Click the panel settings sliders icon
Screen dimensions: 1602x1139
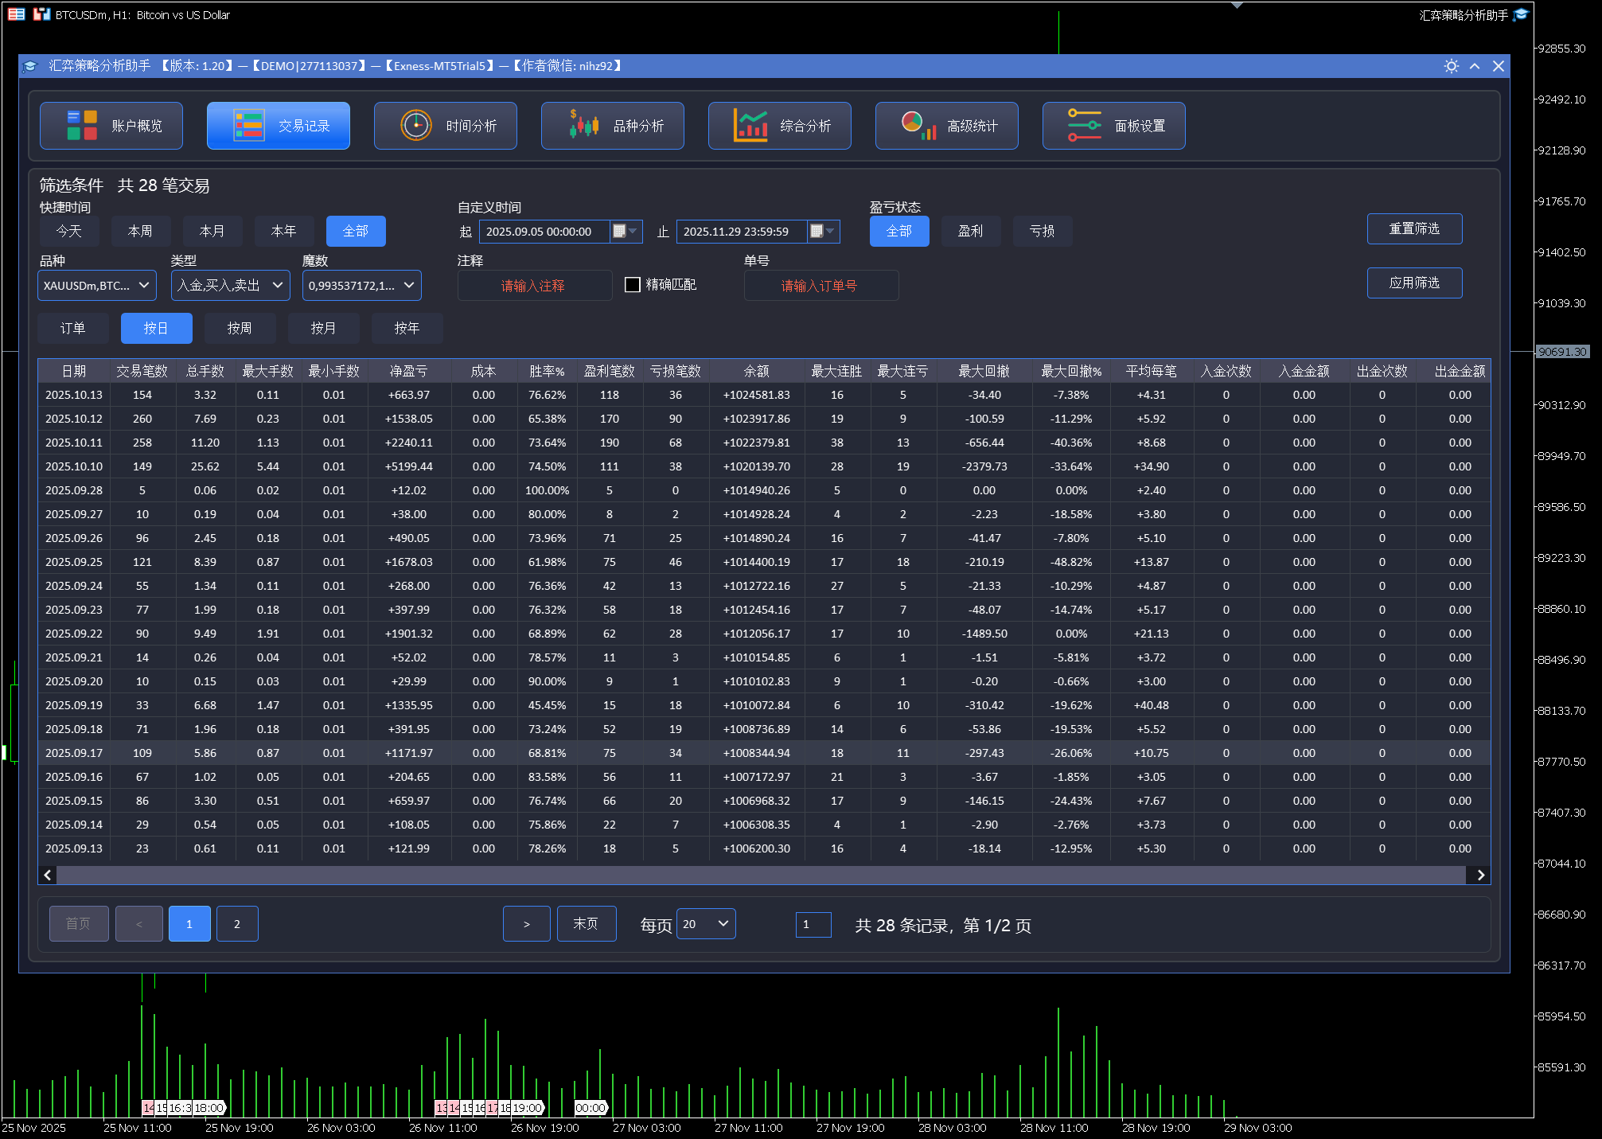coord(1085,126)
